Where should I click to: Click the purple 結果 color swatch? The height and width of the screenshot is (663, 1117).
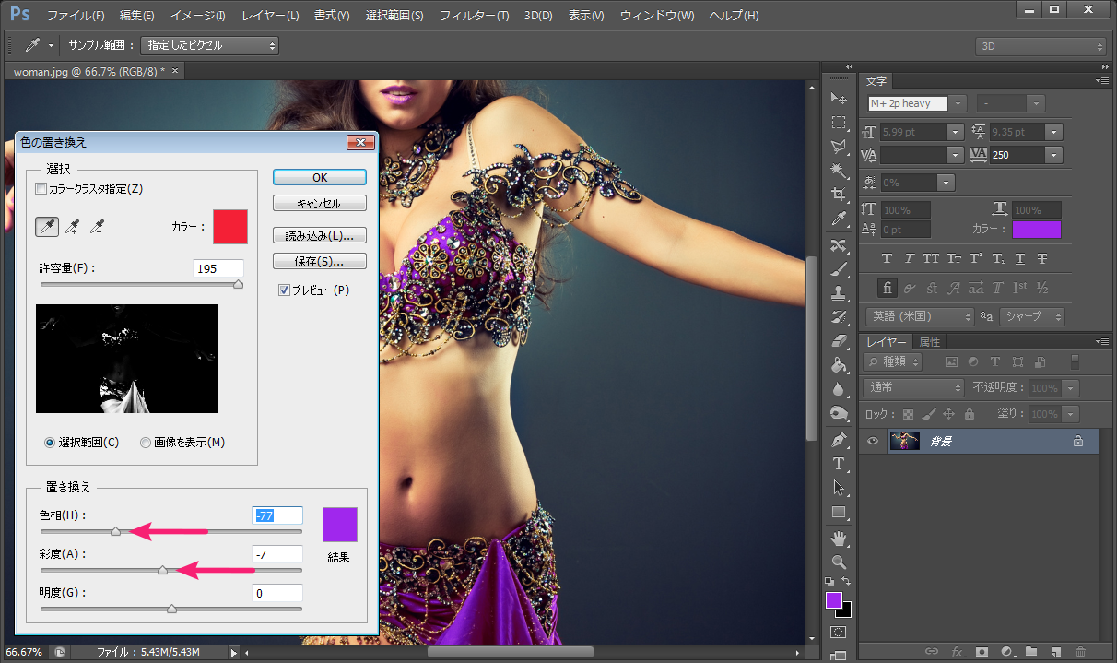coord(339,525)
